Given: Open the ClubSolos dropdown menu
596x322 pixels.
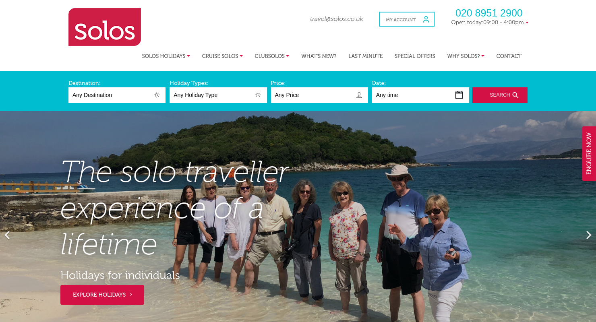Looking at the screenshot, I should click(272, 56).
